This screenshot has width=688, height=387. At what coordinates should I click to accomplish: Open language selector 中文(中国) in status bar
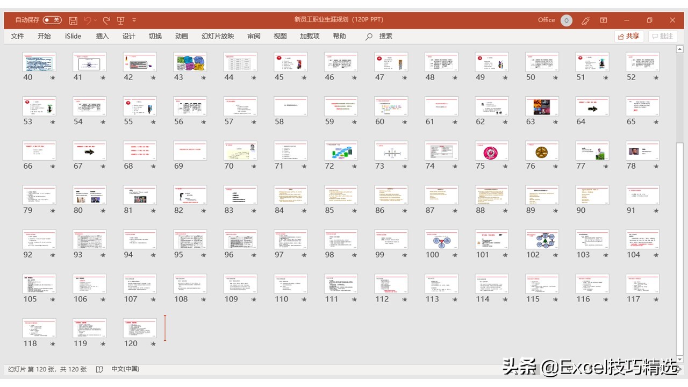click(x=125, y=369)
